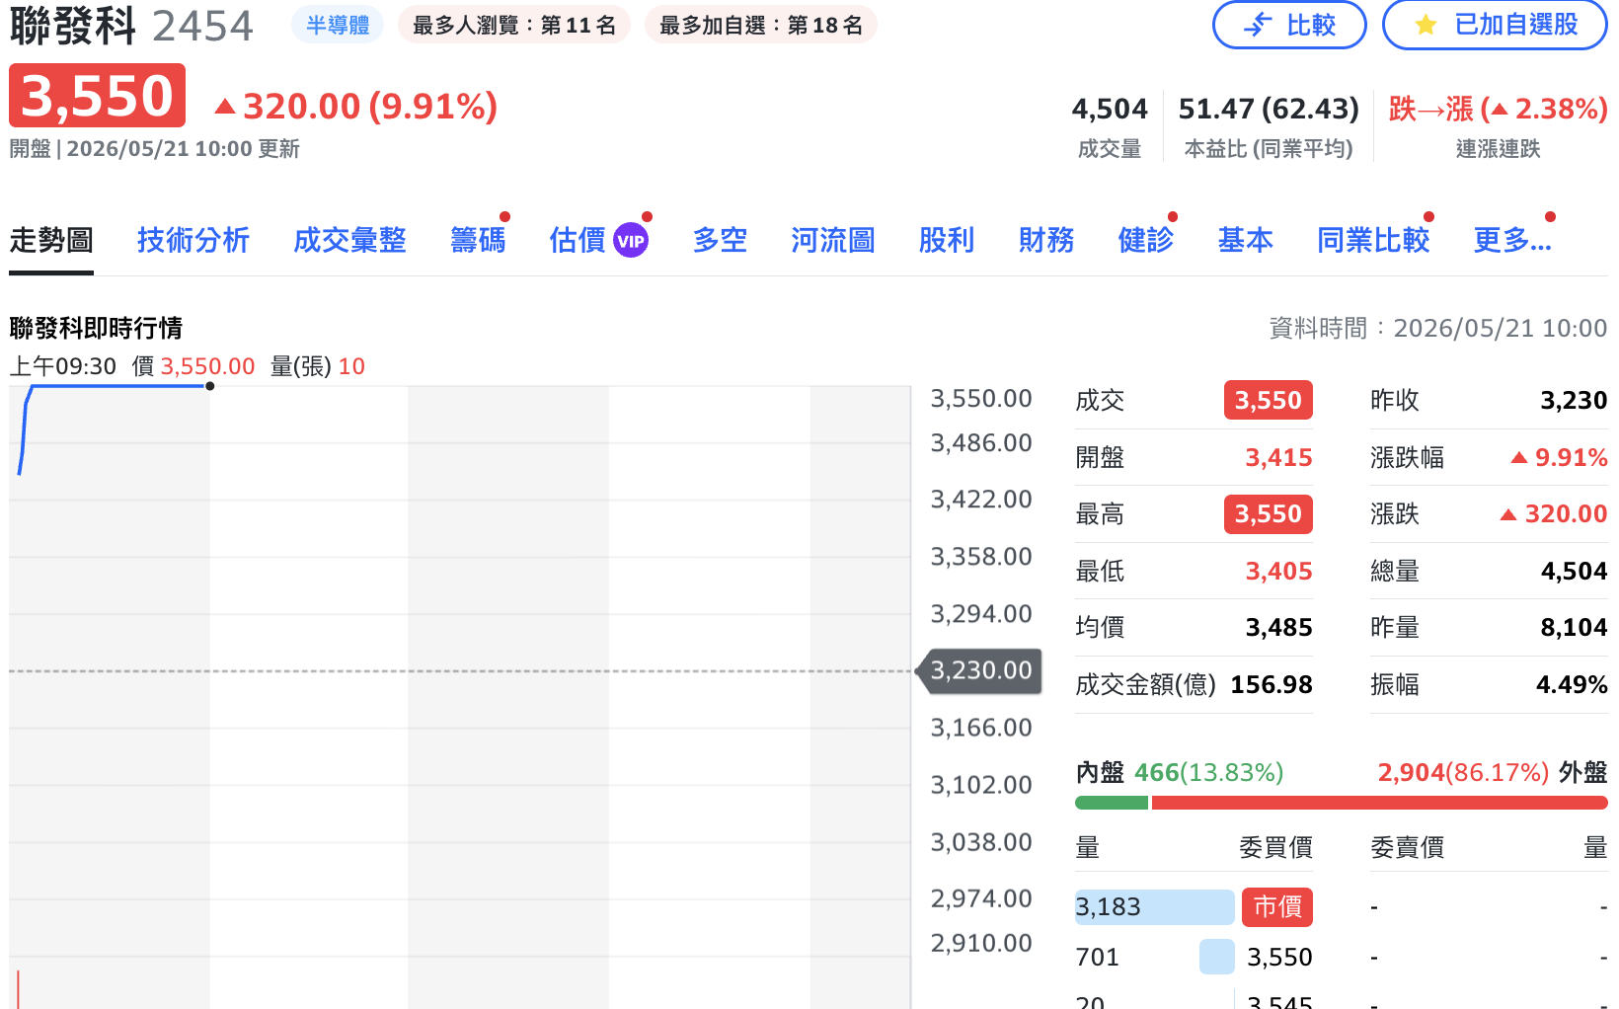Click the 最多加自選 第18名 ranking badge

pyautogui.click(x=761, y=25)
